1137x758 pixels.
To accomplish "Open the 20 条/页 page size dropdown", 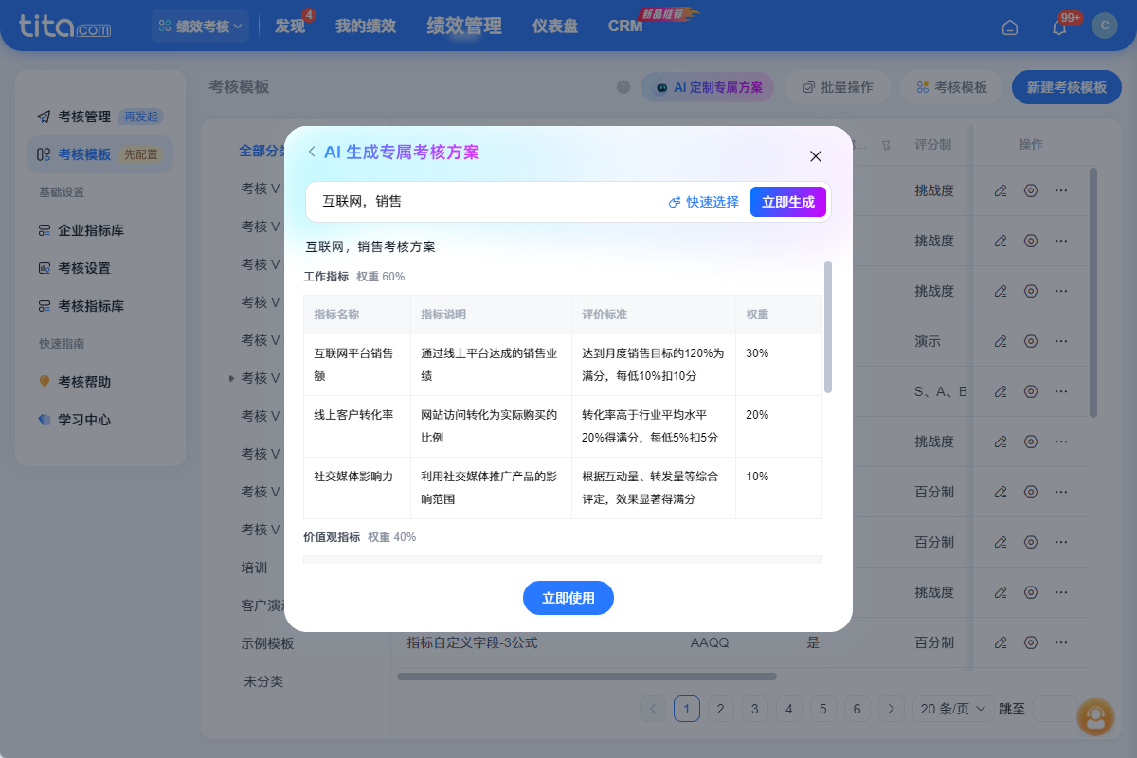I will pos(954,709).
